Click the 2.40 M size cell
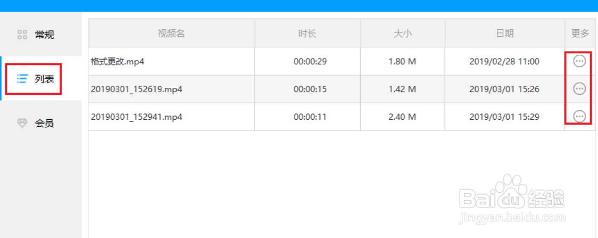 [402, 117]
